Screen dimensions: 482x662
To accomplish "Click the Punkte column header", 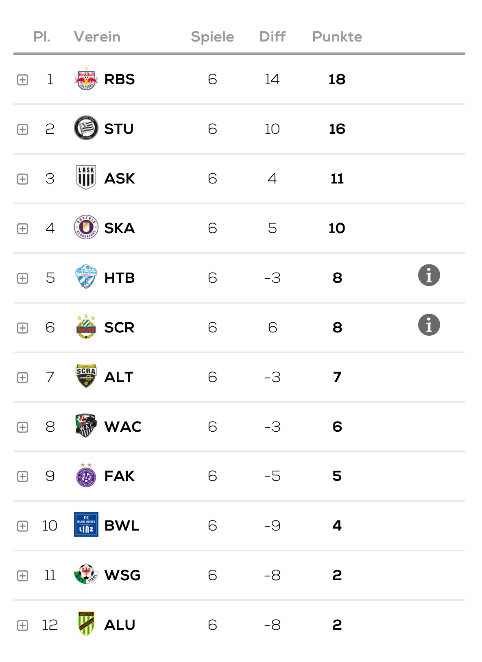I will pos(337,37).
